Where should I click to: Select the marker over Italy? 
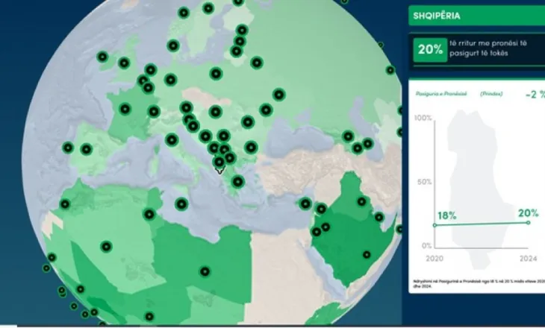[x=171, y=139]
